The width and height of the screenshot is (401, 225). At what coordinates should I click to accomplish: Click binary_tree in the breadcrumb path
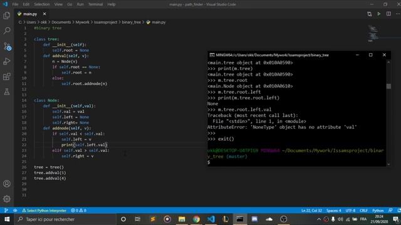(131, 22)
